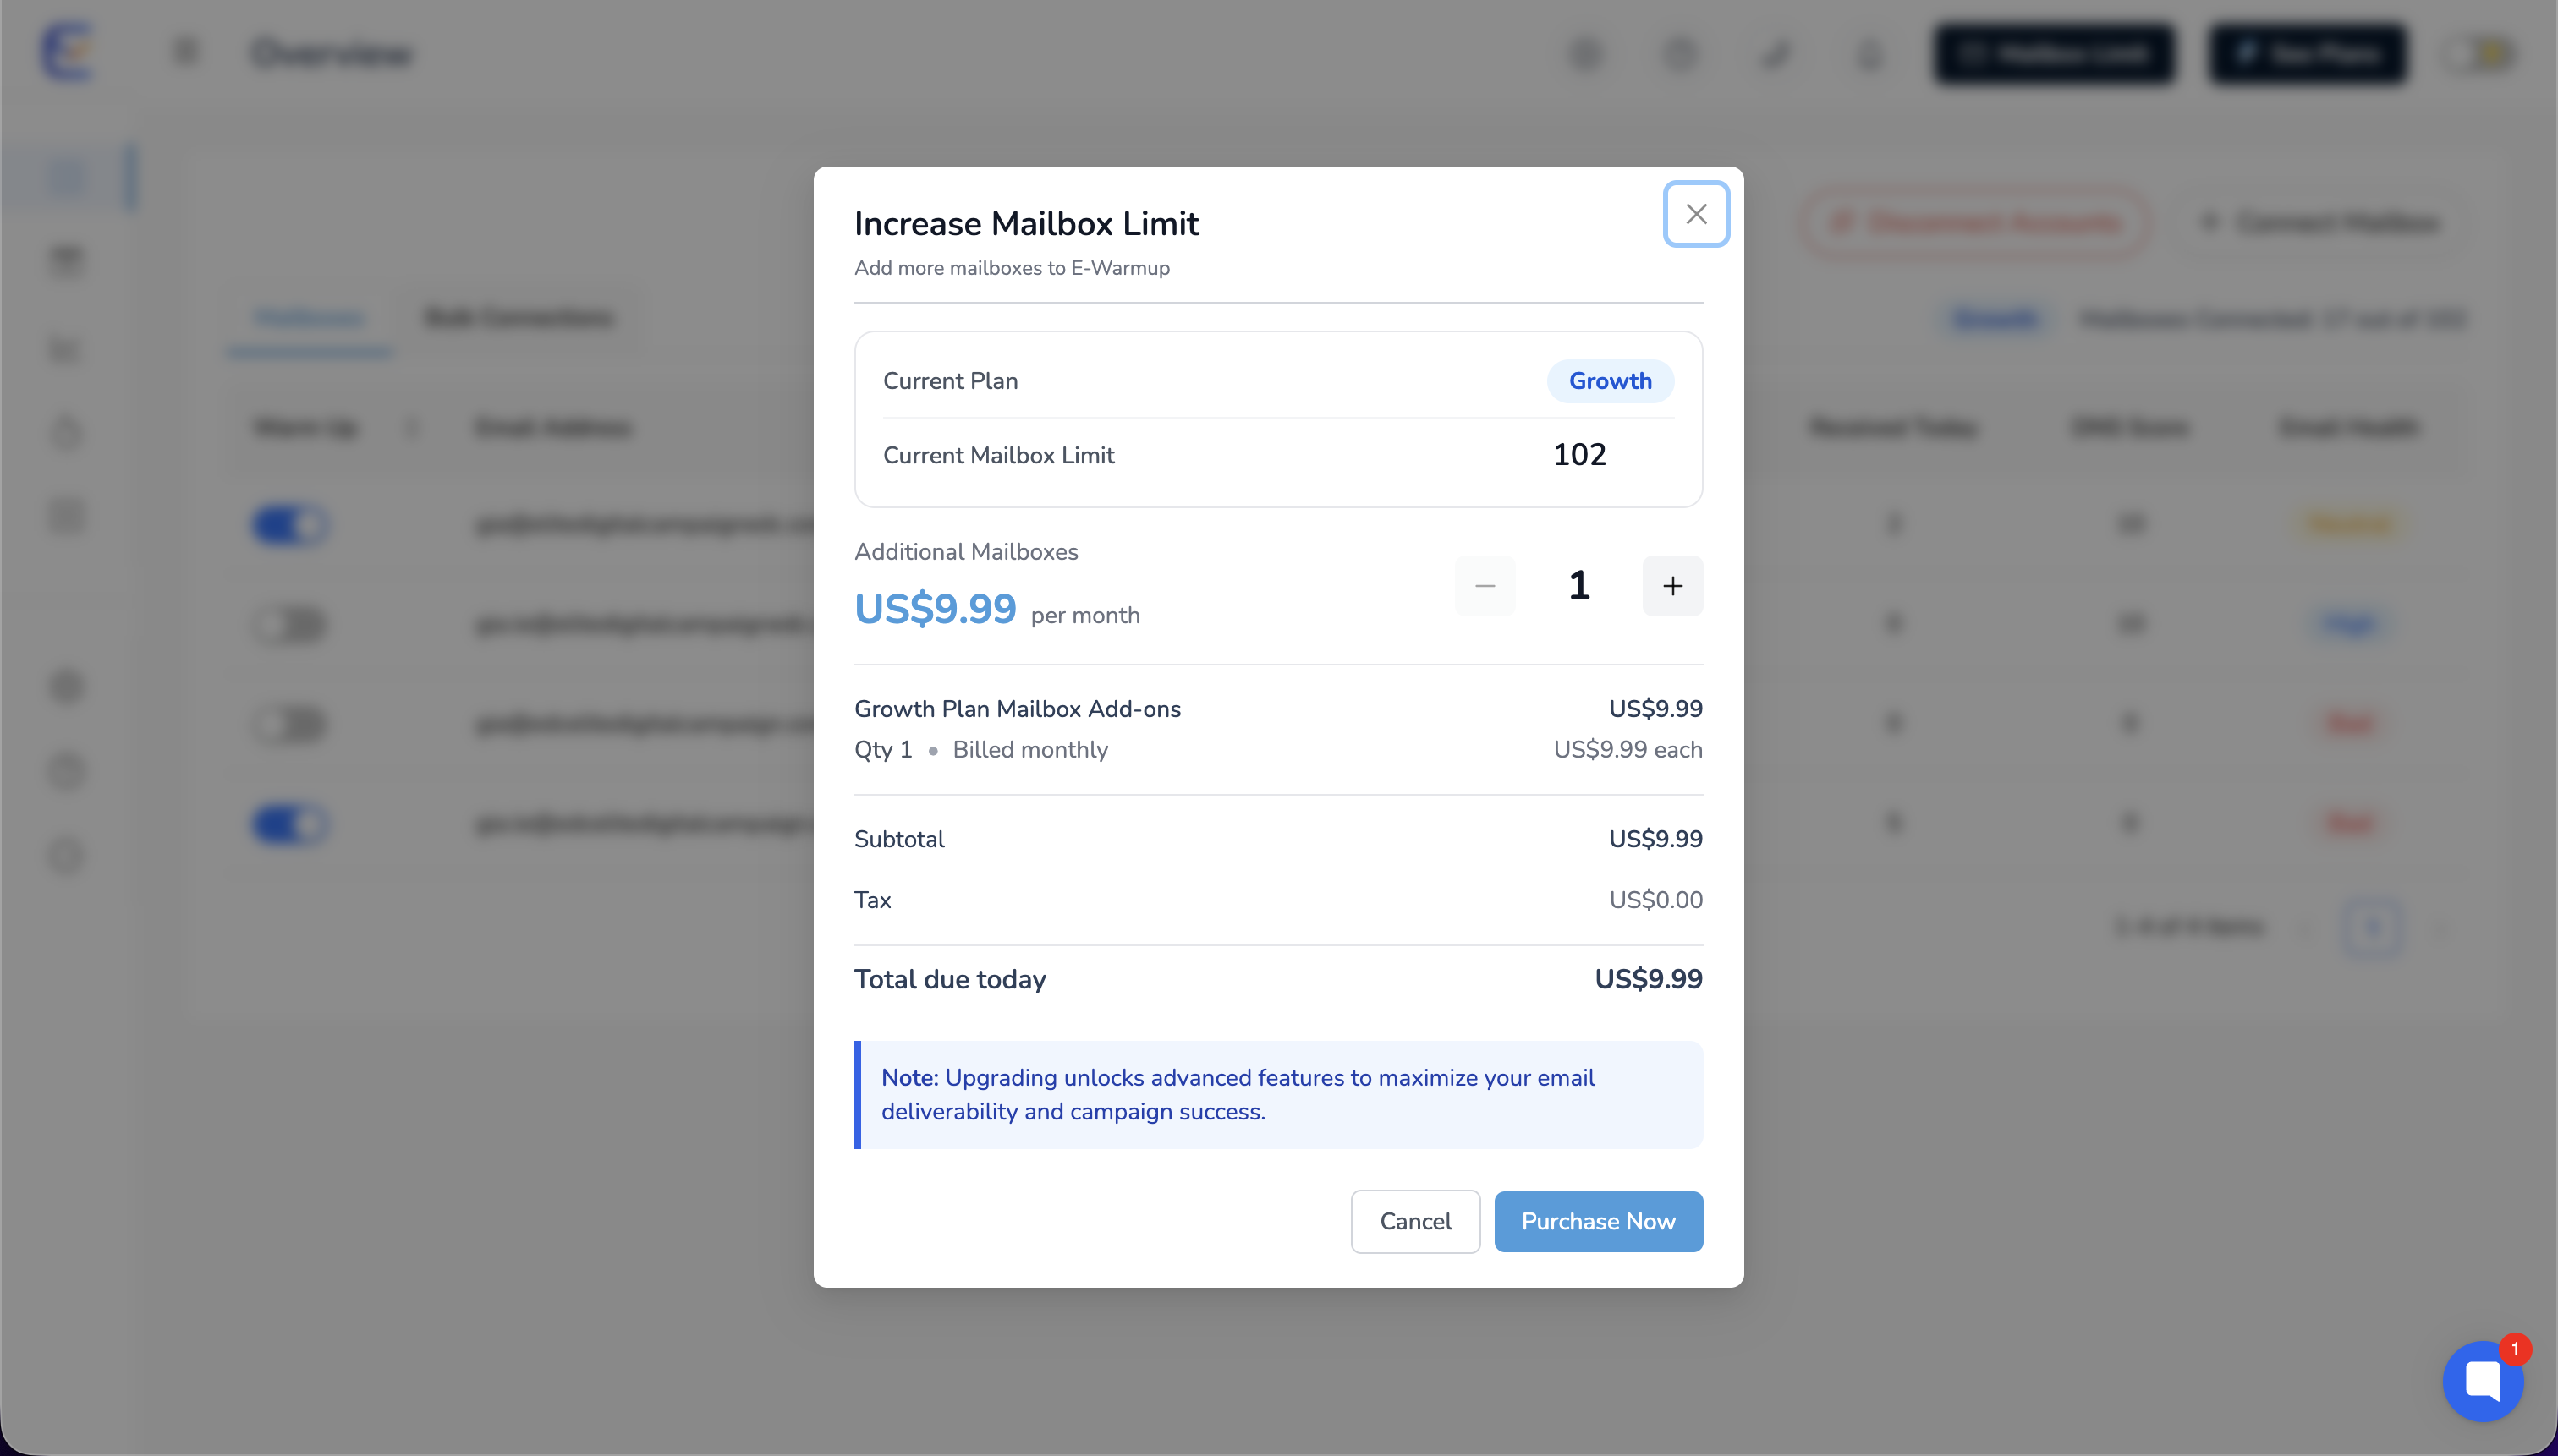This screenshot has width=2558, height=1456.
Task: Decrease additional mailboxes with minus button
Action: (x=1485, y=586)
